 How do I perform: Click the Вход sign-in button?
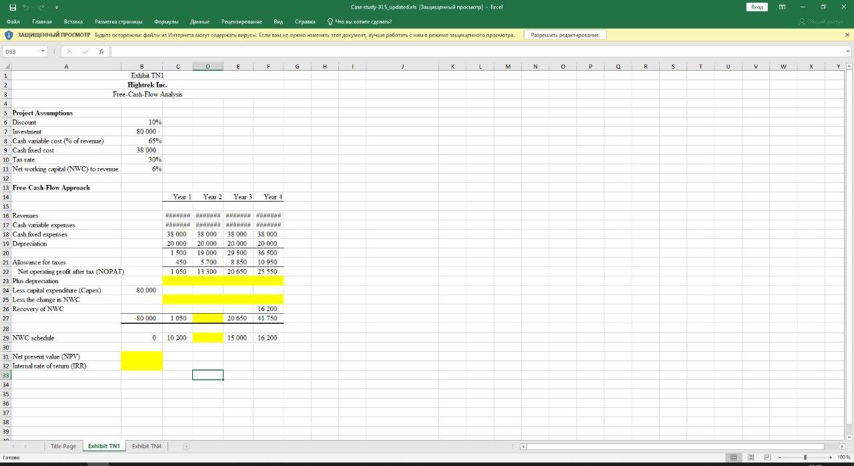pos(757,7)
